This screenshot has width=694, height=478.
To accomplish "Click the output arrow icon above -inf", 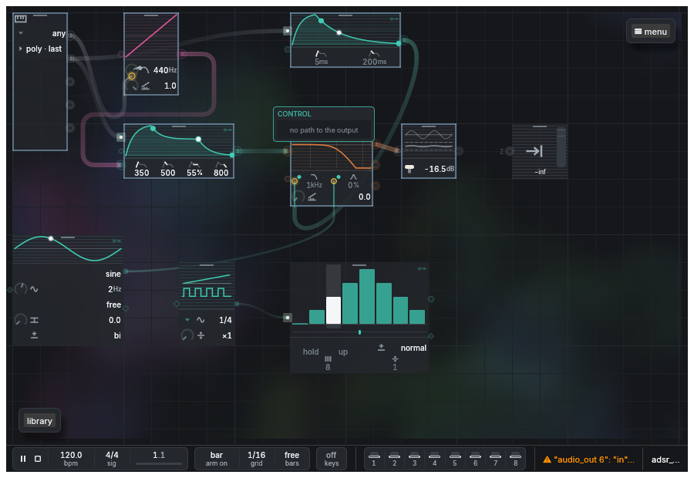I will pos(534,151).
